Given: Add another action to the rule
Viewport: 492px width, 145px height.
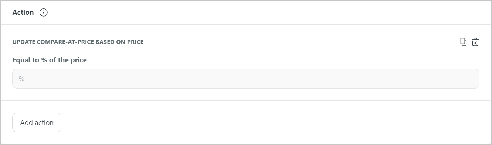Looking at the screenshot, I should pos(37,122).
